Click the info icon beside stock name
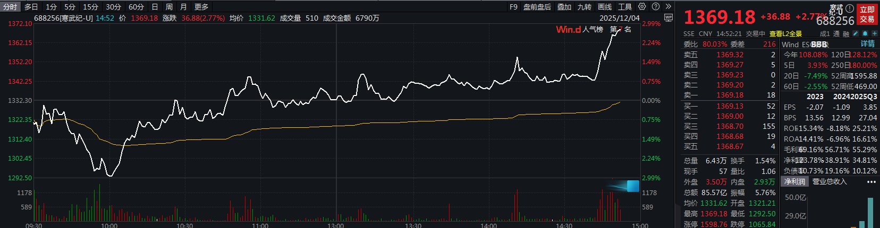 [850, 8]
